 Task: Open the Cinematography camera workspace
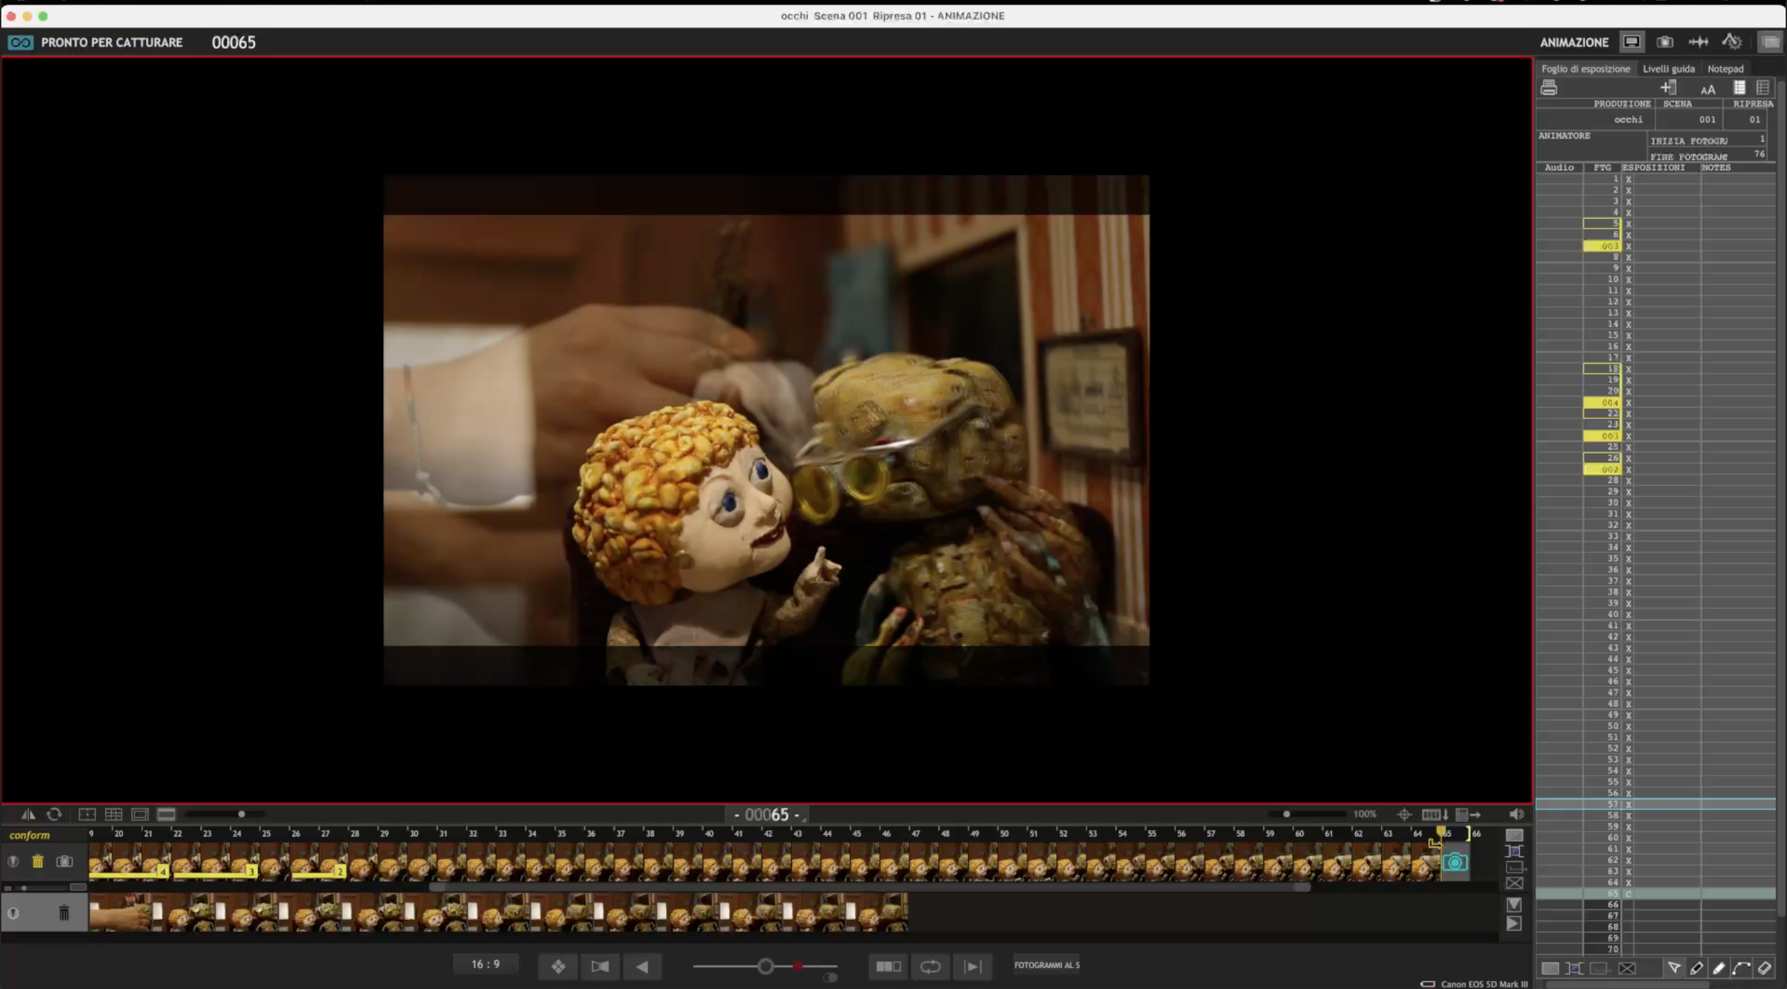click(1665, 42)
